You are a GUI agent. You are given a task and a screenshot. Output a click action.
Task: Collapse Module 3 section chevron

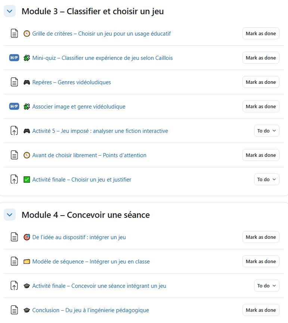tap(10, 11)
